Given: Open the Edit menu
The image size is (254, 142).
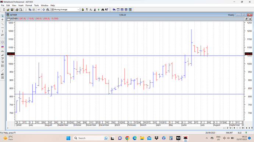Looking at the screenshot, I should click(x=8, y=5).
